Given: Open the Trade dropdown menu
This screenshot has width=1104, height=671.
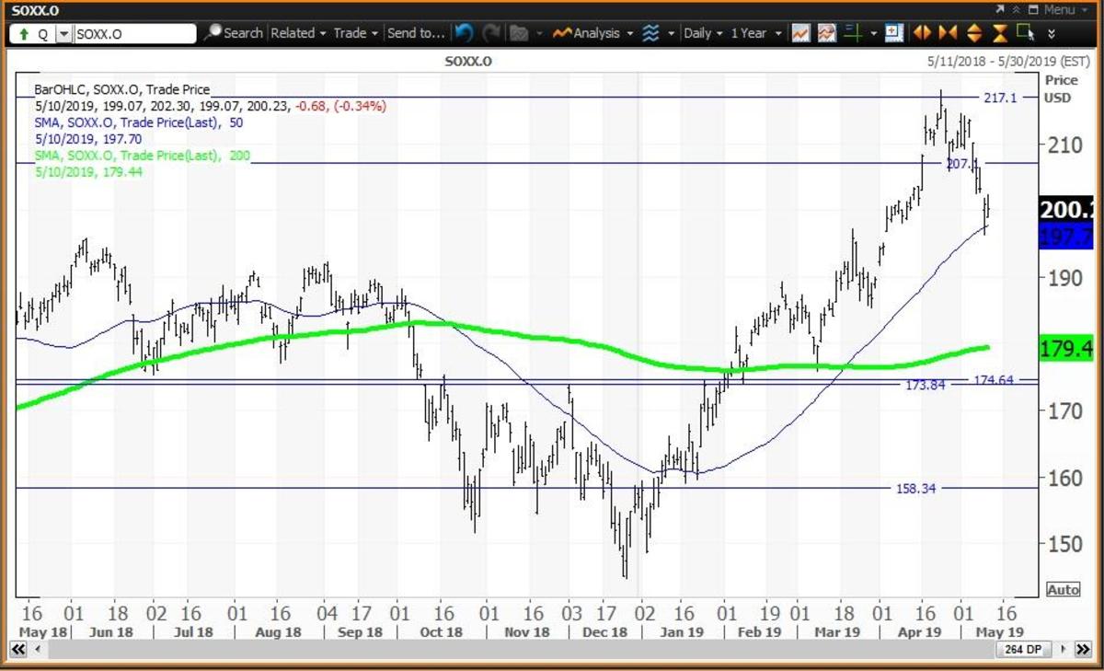Looking at the screenshot, I should [355, 33].
